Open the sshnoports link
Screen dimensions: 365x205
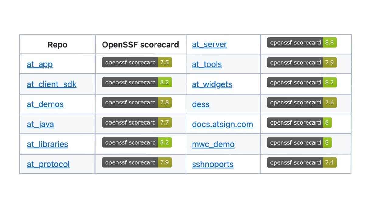213,164
